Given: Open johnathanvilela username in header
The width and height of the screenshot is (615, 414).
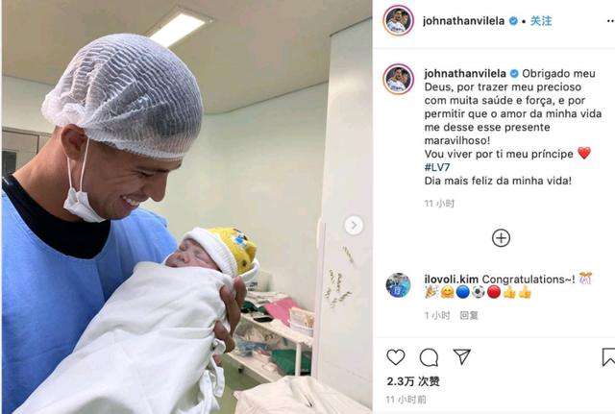Looking at the screenshot, I should 463,21.
